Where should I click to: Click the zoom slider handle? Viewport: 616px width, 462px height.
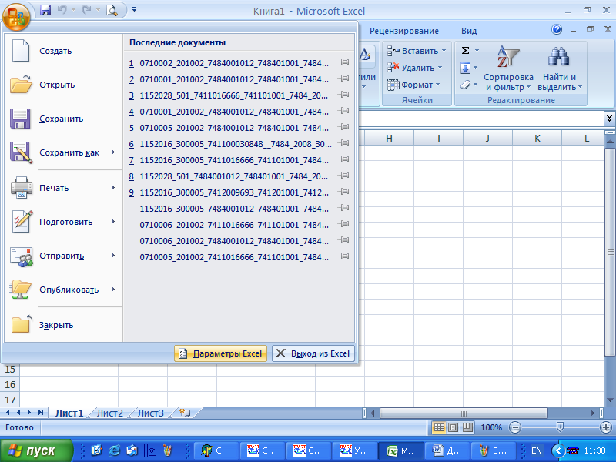[561, 427]
